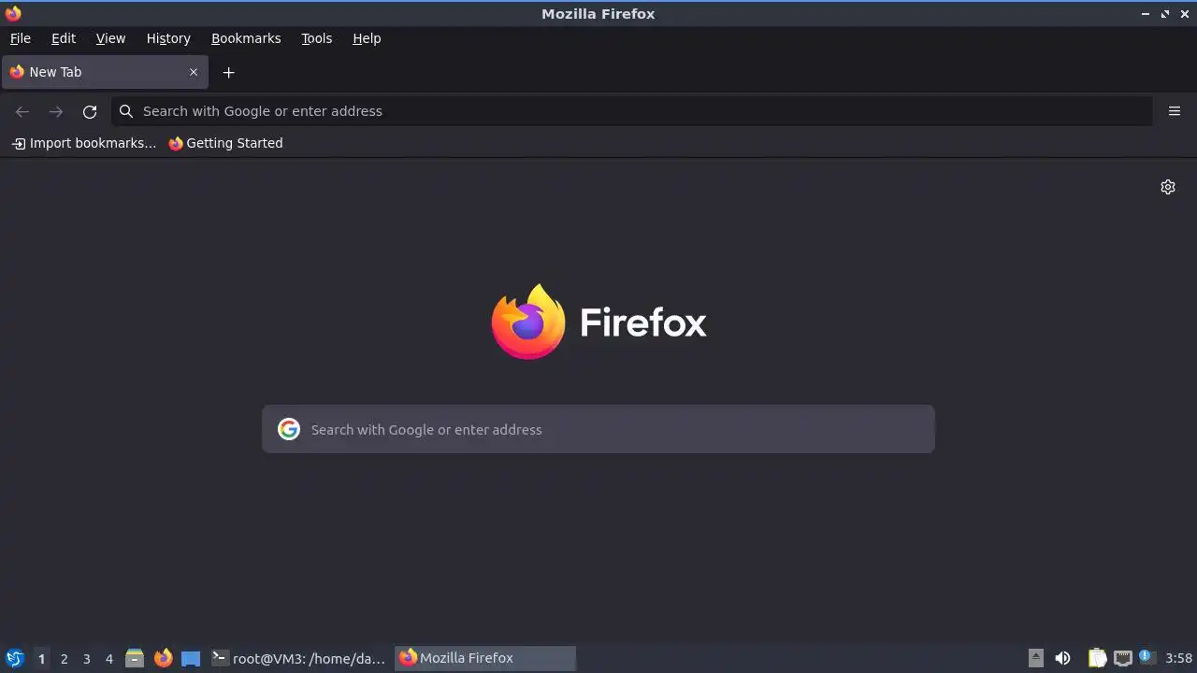Open the volume control tray icon
1197x673 pixels.
click(1062, 658)
